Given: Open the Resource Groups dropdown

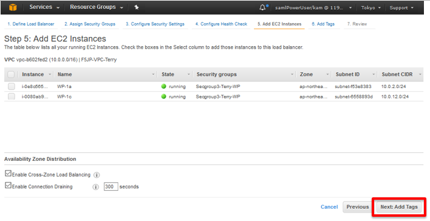Looking at the screenshot, I should coord(97,7).
